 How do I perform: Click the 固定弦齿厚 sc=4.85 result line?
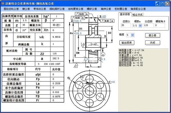pyautogui.click(x=131, y=65)
